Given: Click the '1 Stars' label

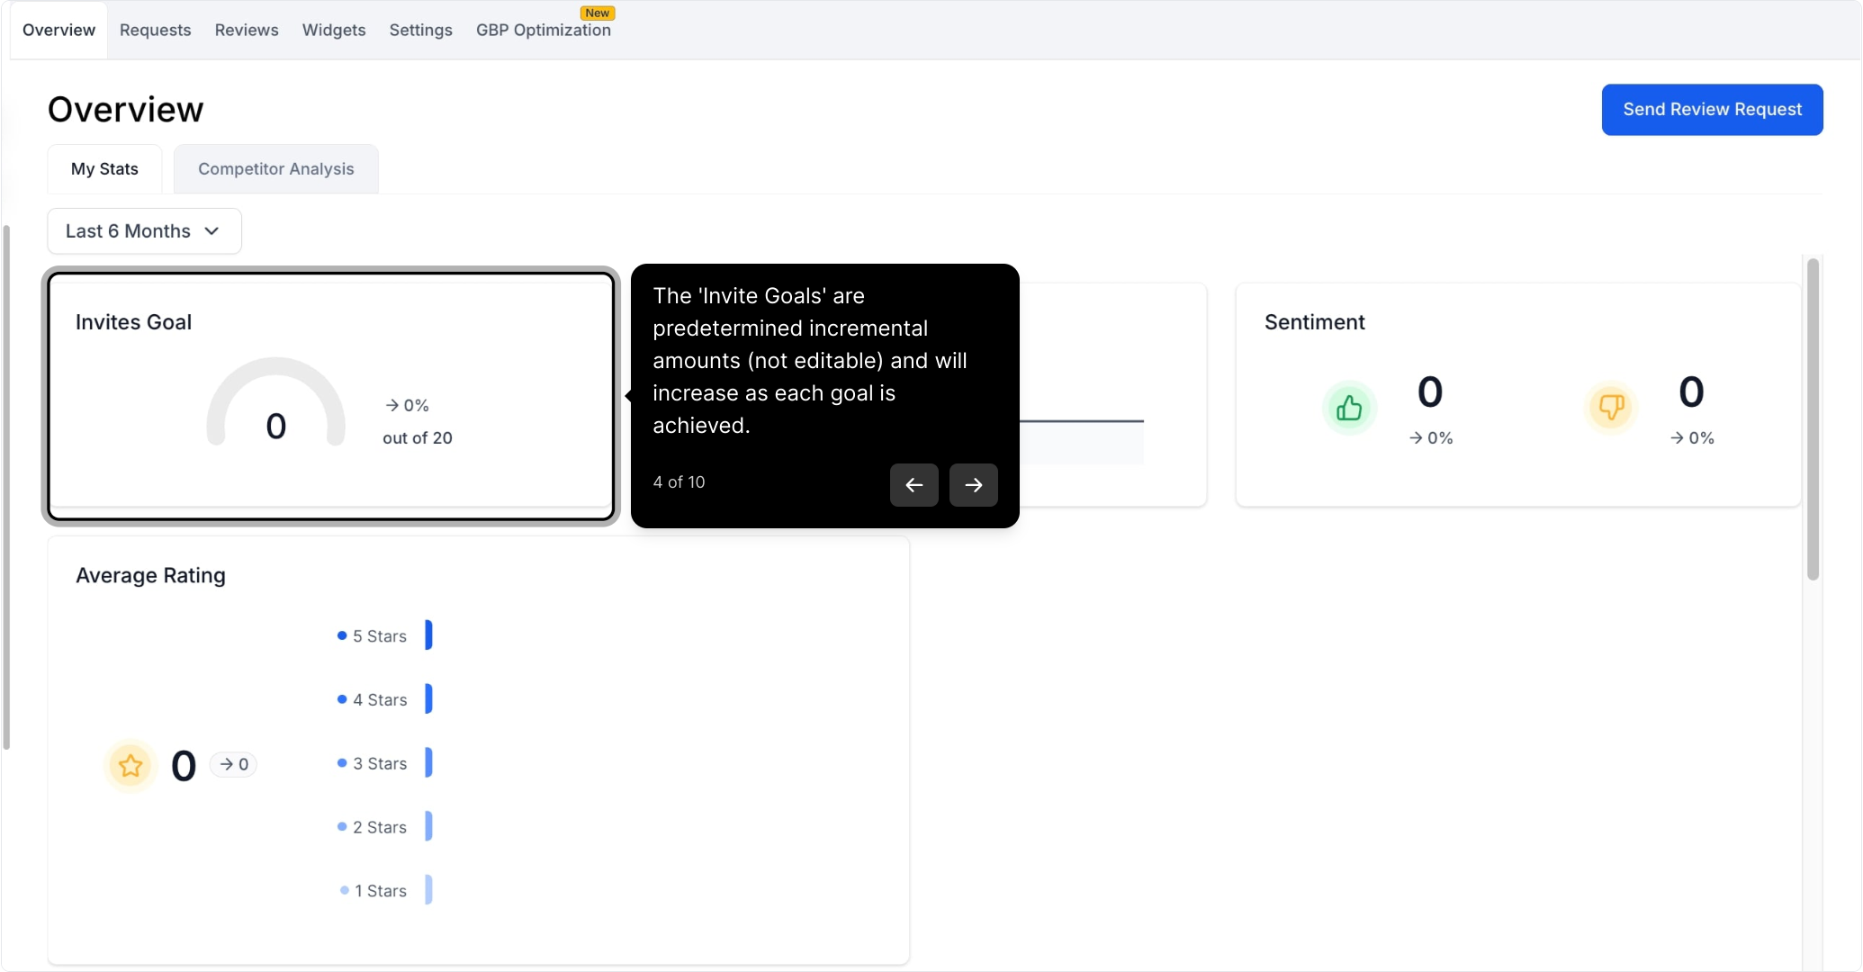Looking at the screenshot, I should 381,891.
